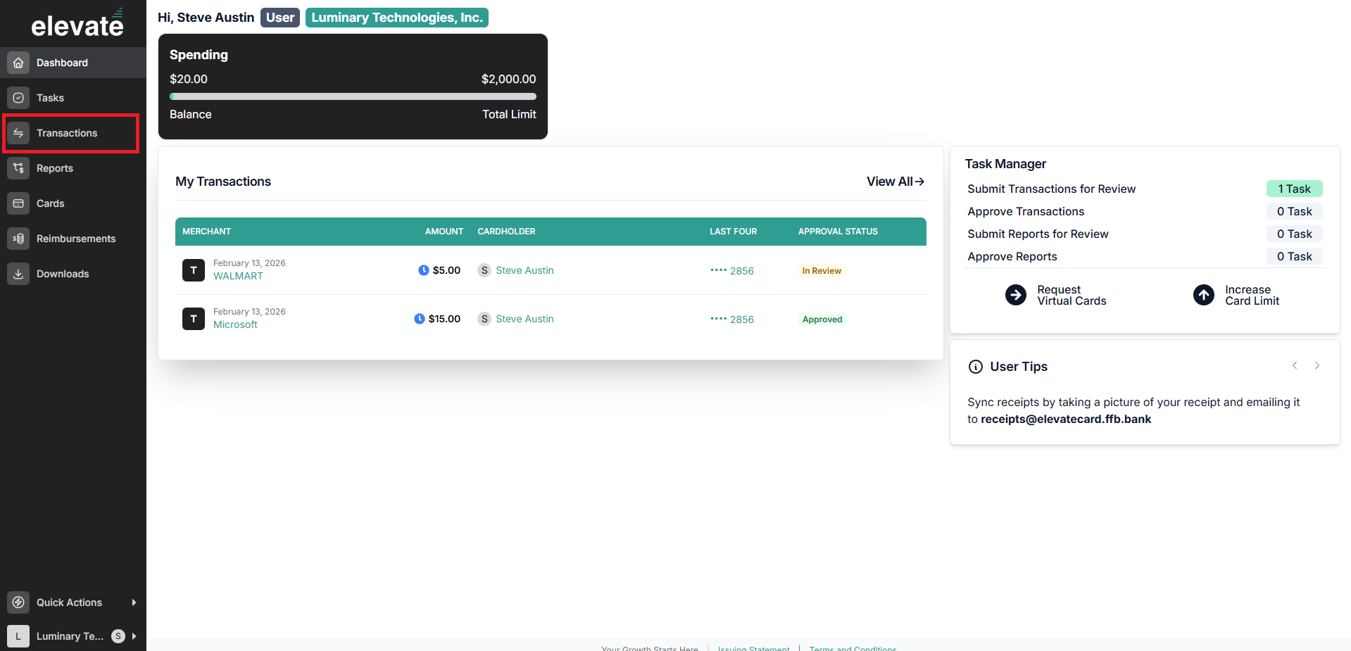Click the Dashboard home icon in sidebar
Viewport: 1351px width, 651px height.
18,63
